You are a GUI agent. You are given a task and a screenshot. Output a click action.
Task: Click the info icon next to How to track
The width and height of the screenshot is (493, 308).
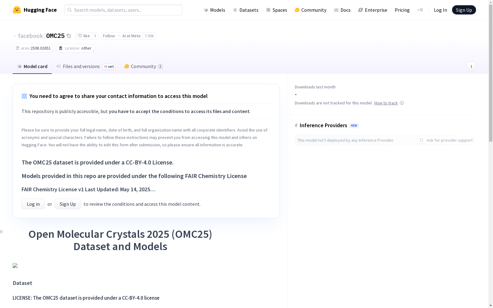click(402, 103)
